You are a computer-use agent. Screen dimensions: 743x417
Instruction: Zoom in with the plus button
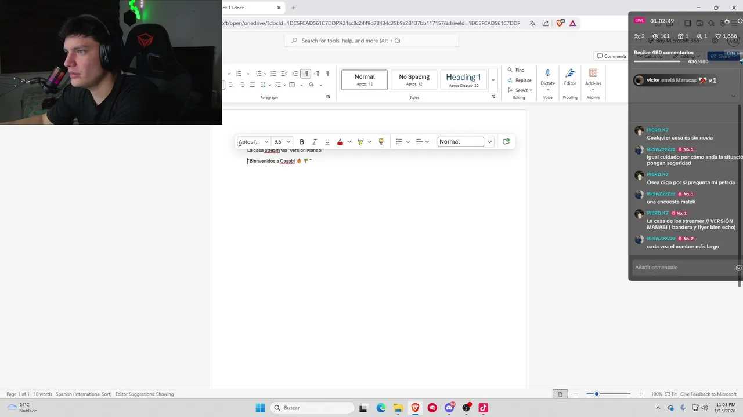click(641, 394)
